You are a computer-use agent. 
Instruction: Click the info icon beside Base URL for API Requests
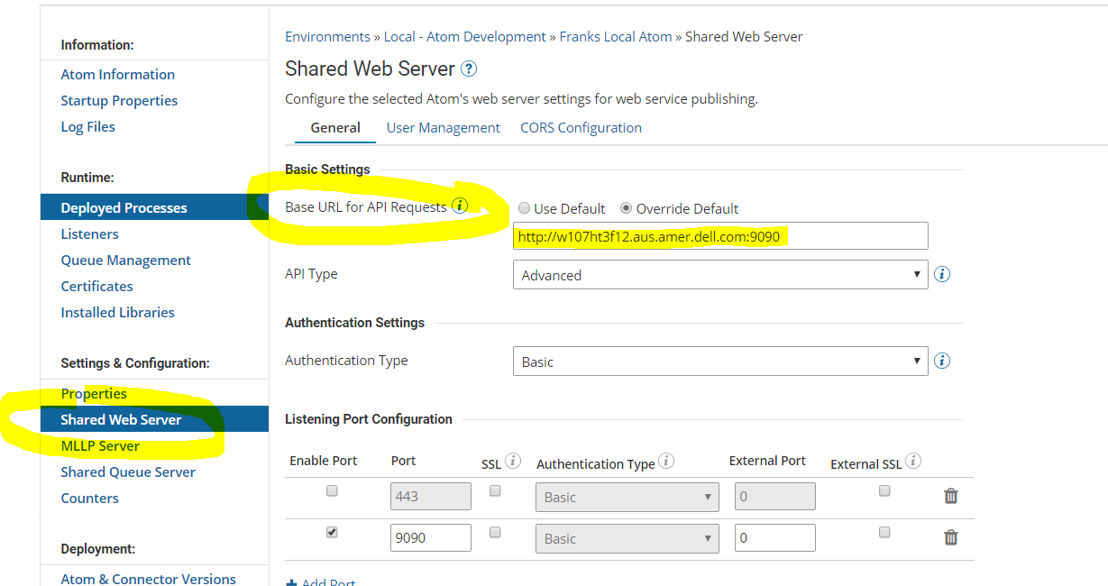[461, 206]
